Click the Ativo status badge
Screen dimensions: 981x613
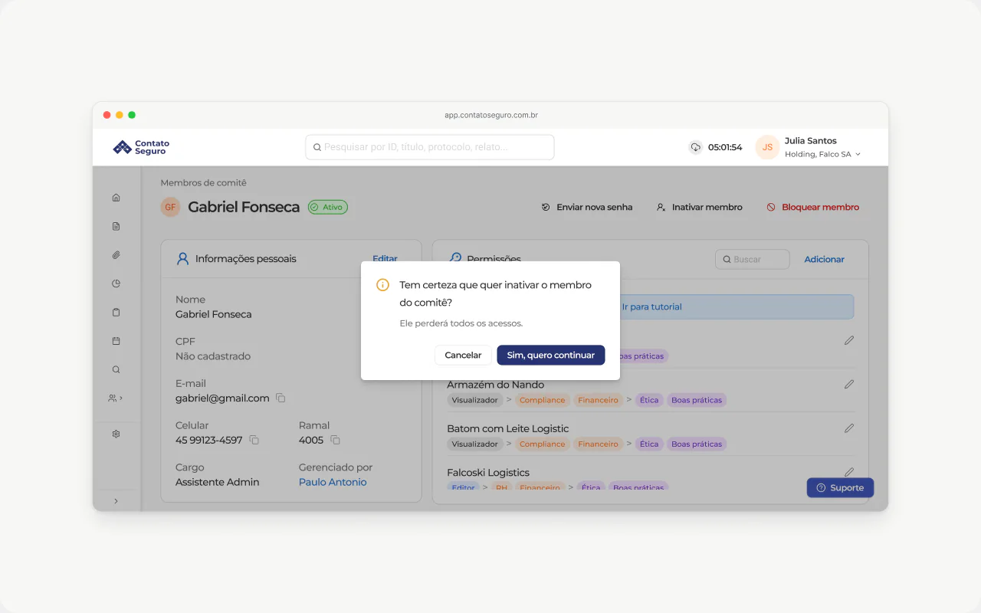click(328, 207)
